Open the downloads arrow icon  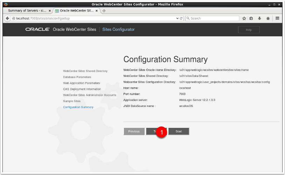click(x=260, y=18)
